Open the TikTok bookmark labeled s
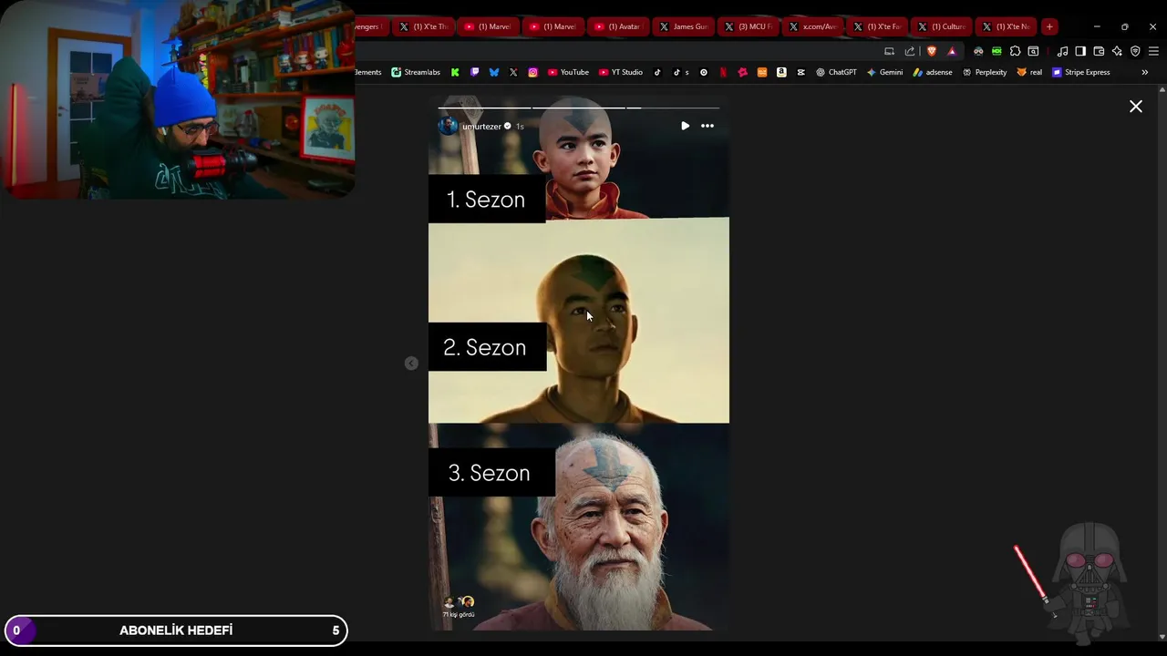 click(x=681, y=72)
